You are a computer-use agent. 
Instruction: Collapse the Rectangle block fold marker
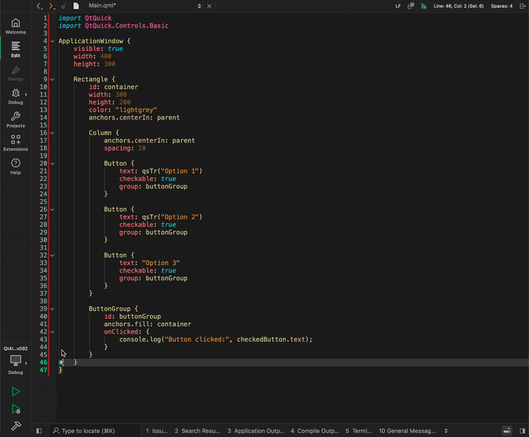(x=52, y=79)
